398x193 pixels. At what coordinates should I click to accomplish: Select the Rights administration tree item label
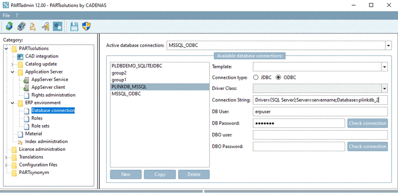(x=53, y=95)
